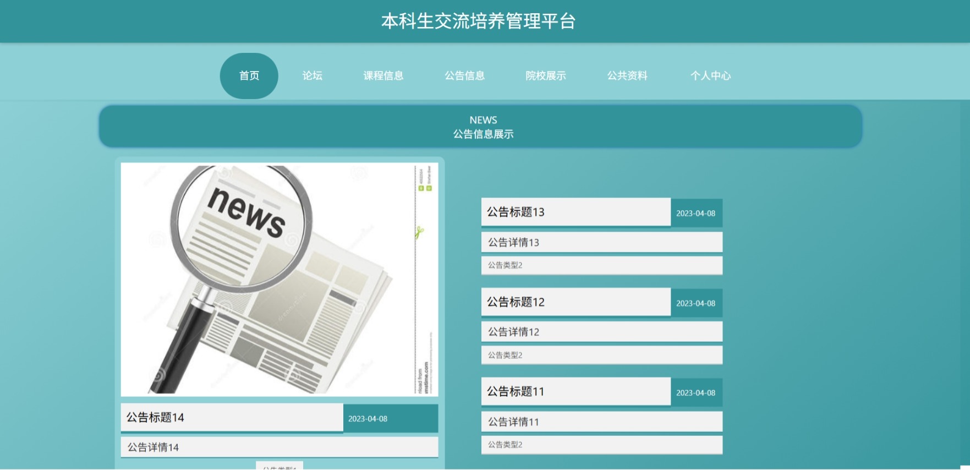Select the 公告信息 menu item
This screenshot has width=970, height=470.
pos(464,76)
